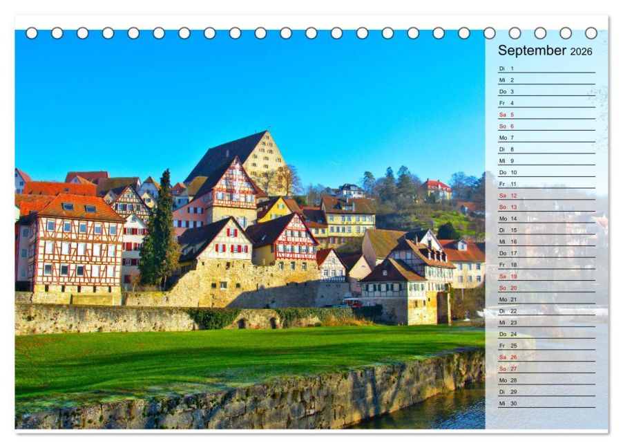Select the red Sunday row So 6

coord(547,126)
